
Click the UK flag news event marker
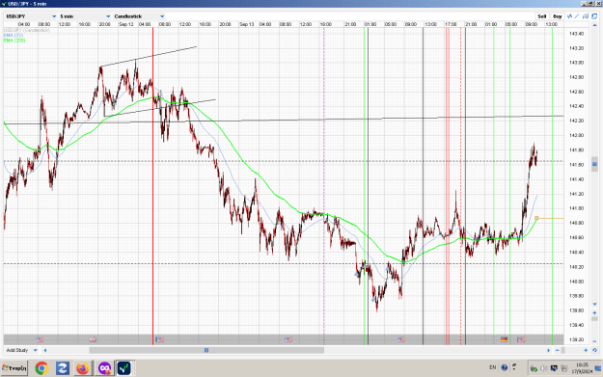pos(93,339)
